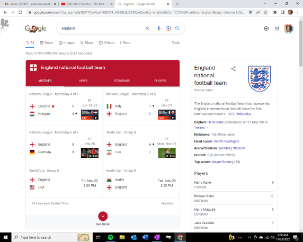Click the Feedback link under matches
The image size is (303, 242).
coord(167,203)
